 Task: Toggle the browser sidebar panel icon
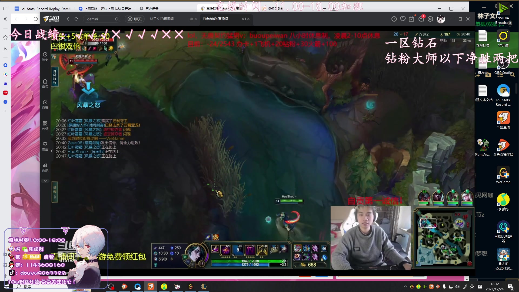tap(5, 9)
